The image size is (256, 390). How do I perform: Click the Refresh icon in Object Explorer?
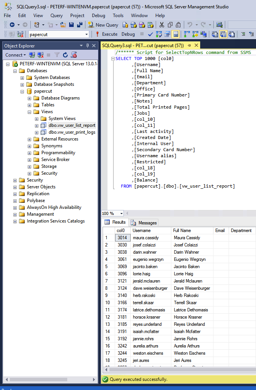[x=65, y=55]
